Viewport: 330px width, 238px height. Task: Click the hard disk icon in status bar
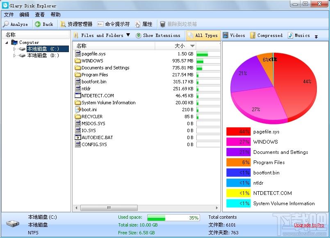12,223
